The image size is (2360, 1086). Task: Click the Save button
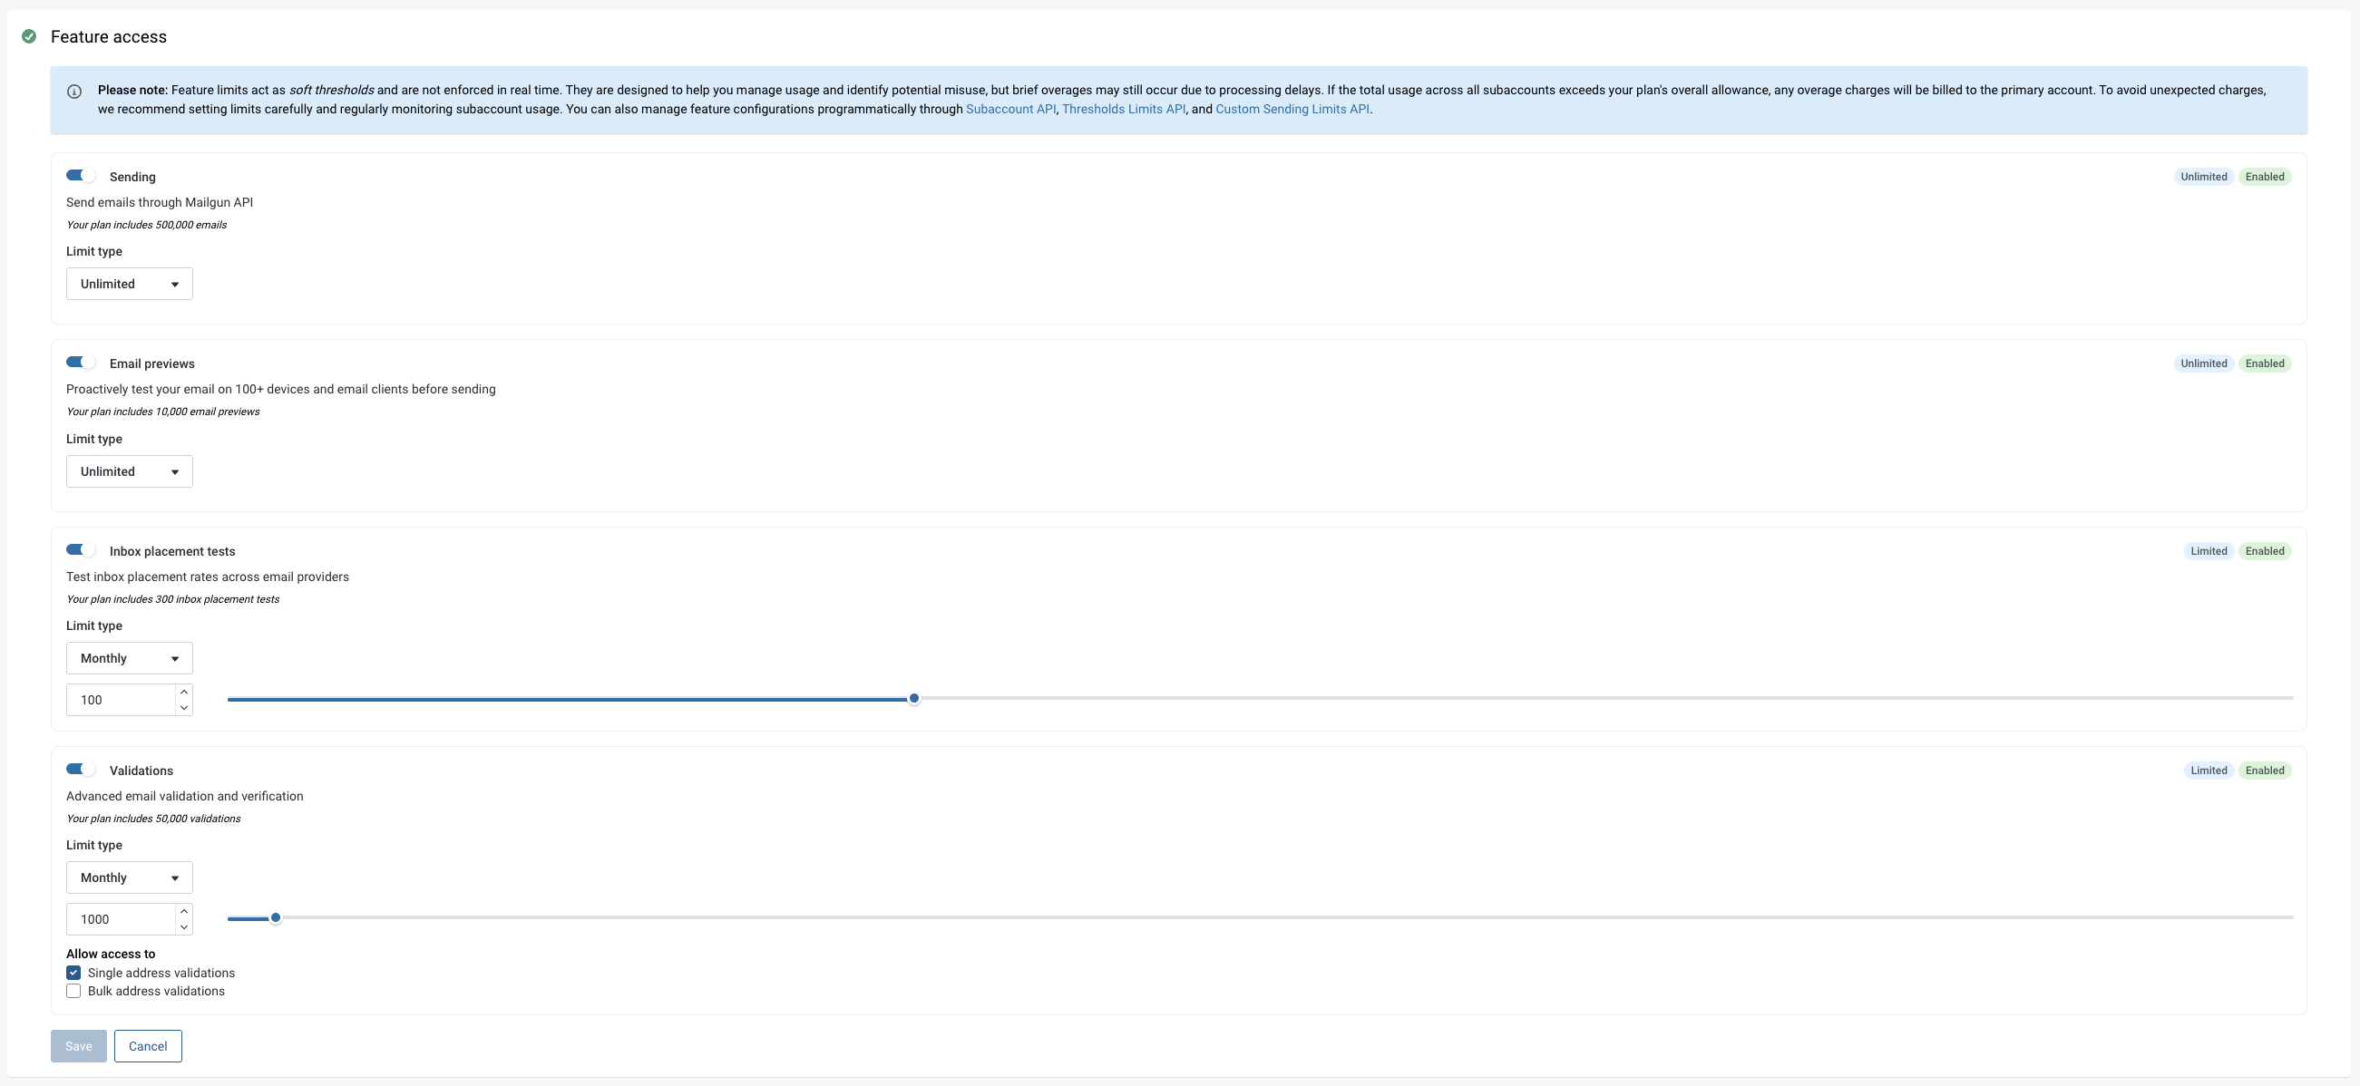(x=78, y=1045)
